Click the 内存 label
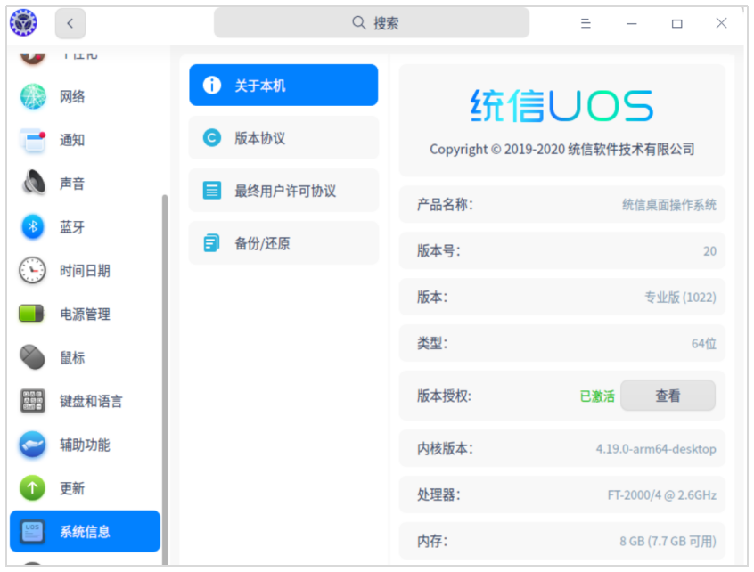The height and width of the screenshot is (572, 754). [x=432, y=541]
